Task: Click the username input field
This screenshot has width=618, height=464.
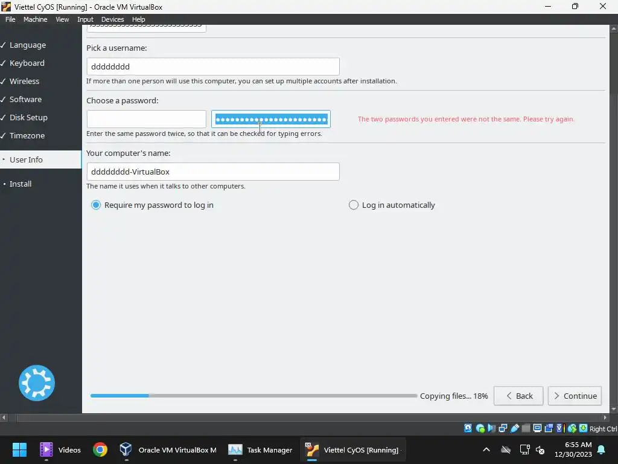Action: [x=213, y=66]
